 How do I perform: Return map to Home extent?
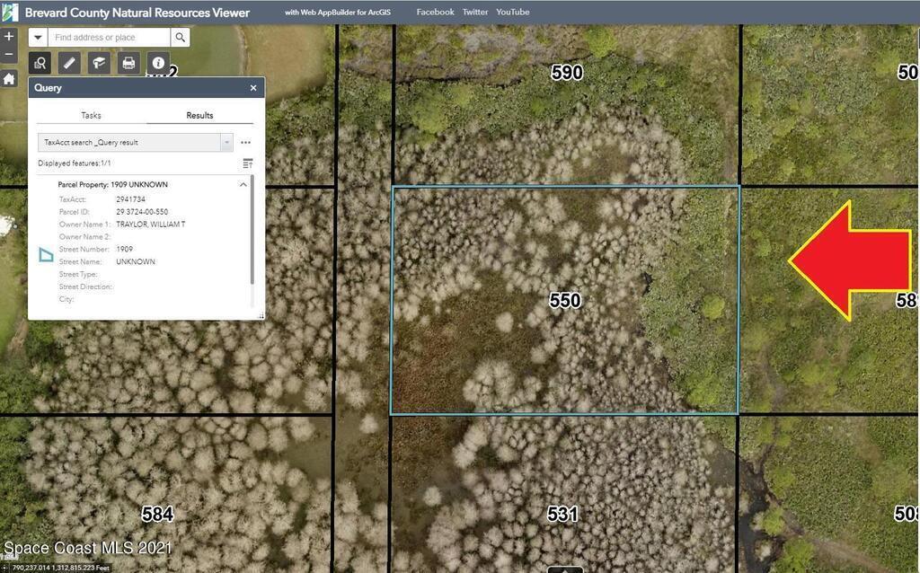(9, 79)
